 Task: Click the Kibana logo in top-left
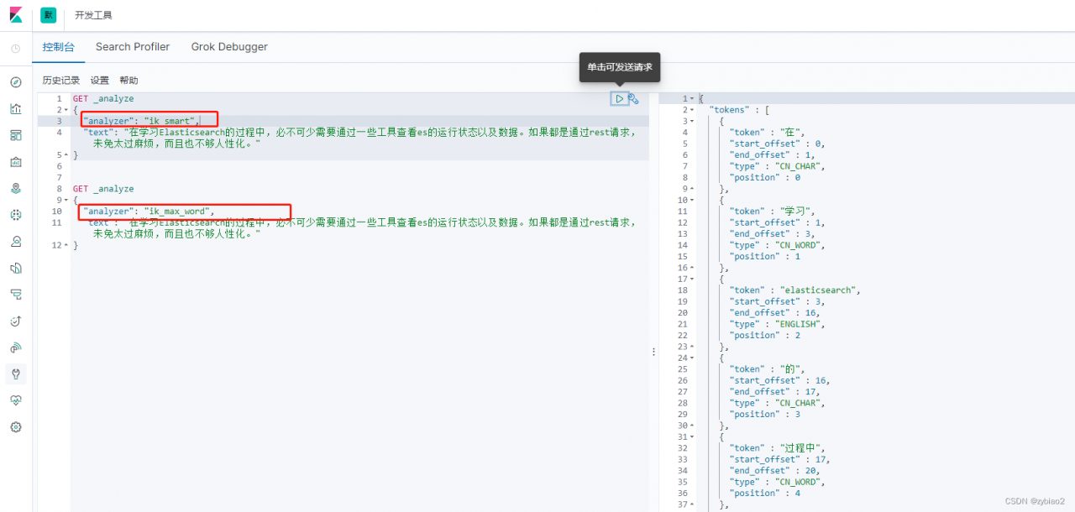pos(16,15)
